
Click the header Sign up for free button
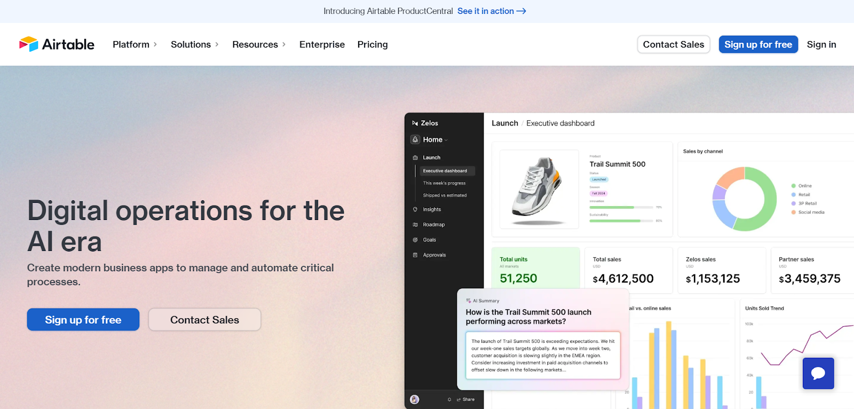[758, 44]
